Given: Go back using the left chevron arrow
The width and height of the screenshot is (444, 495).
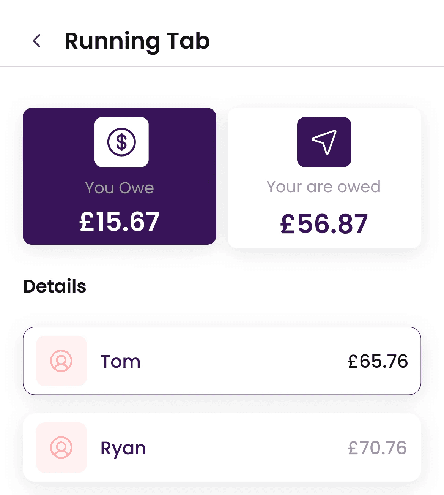Looking at the screenshot, I should [37, 41].
